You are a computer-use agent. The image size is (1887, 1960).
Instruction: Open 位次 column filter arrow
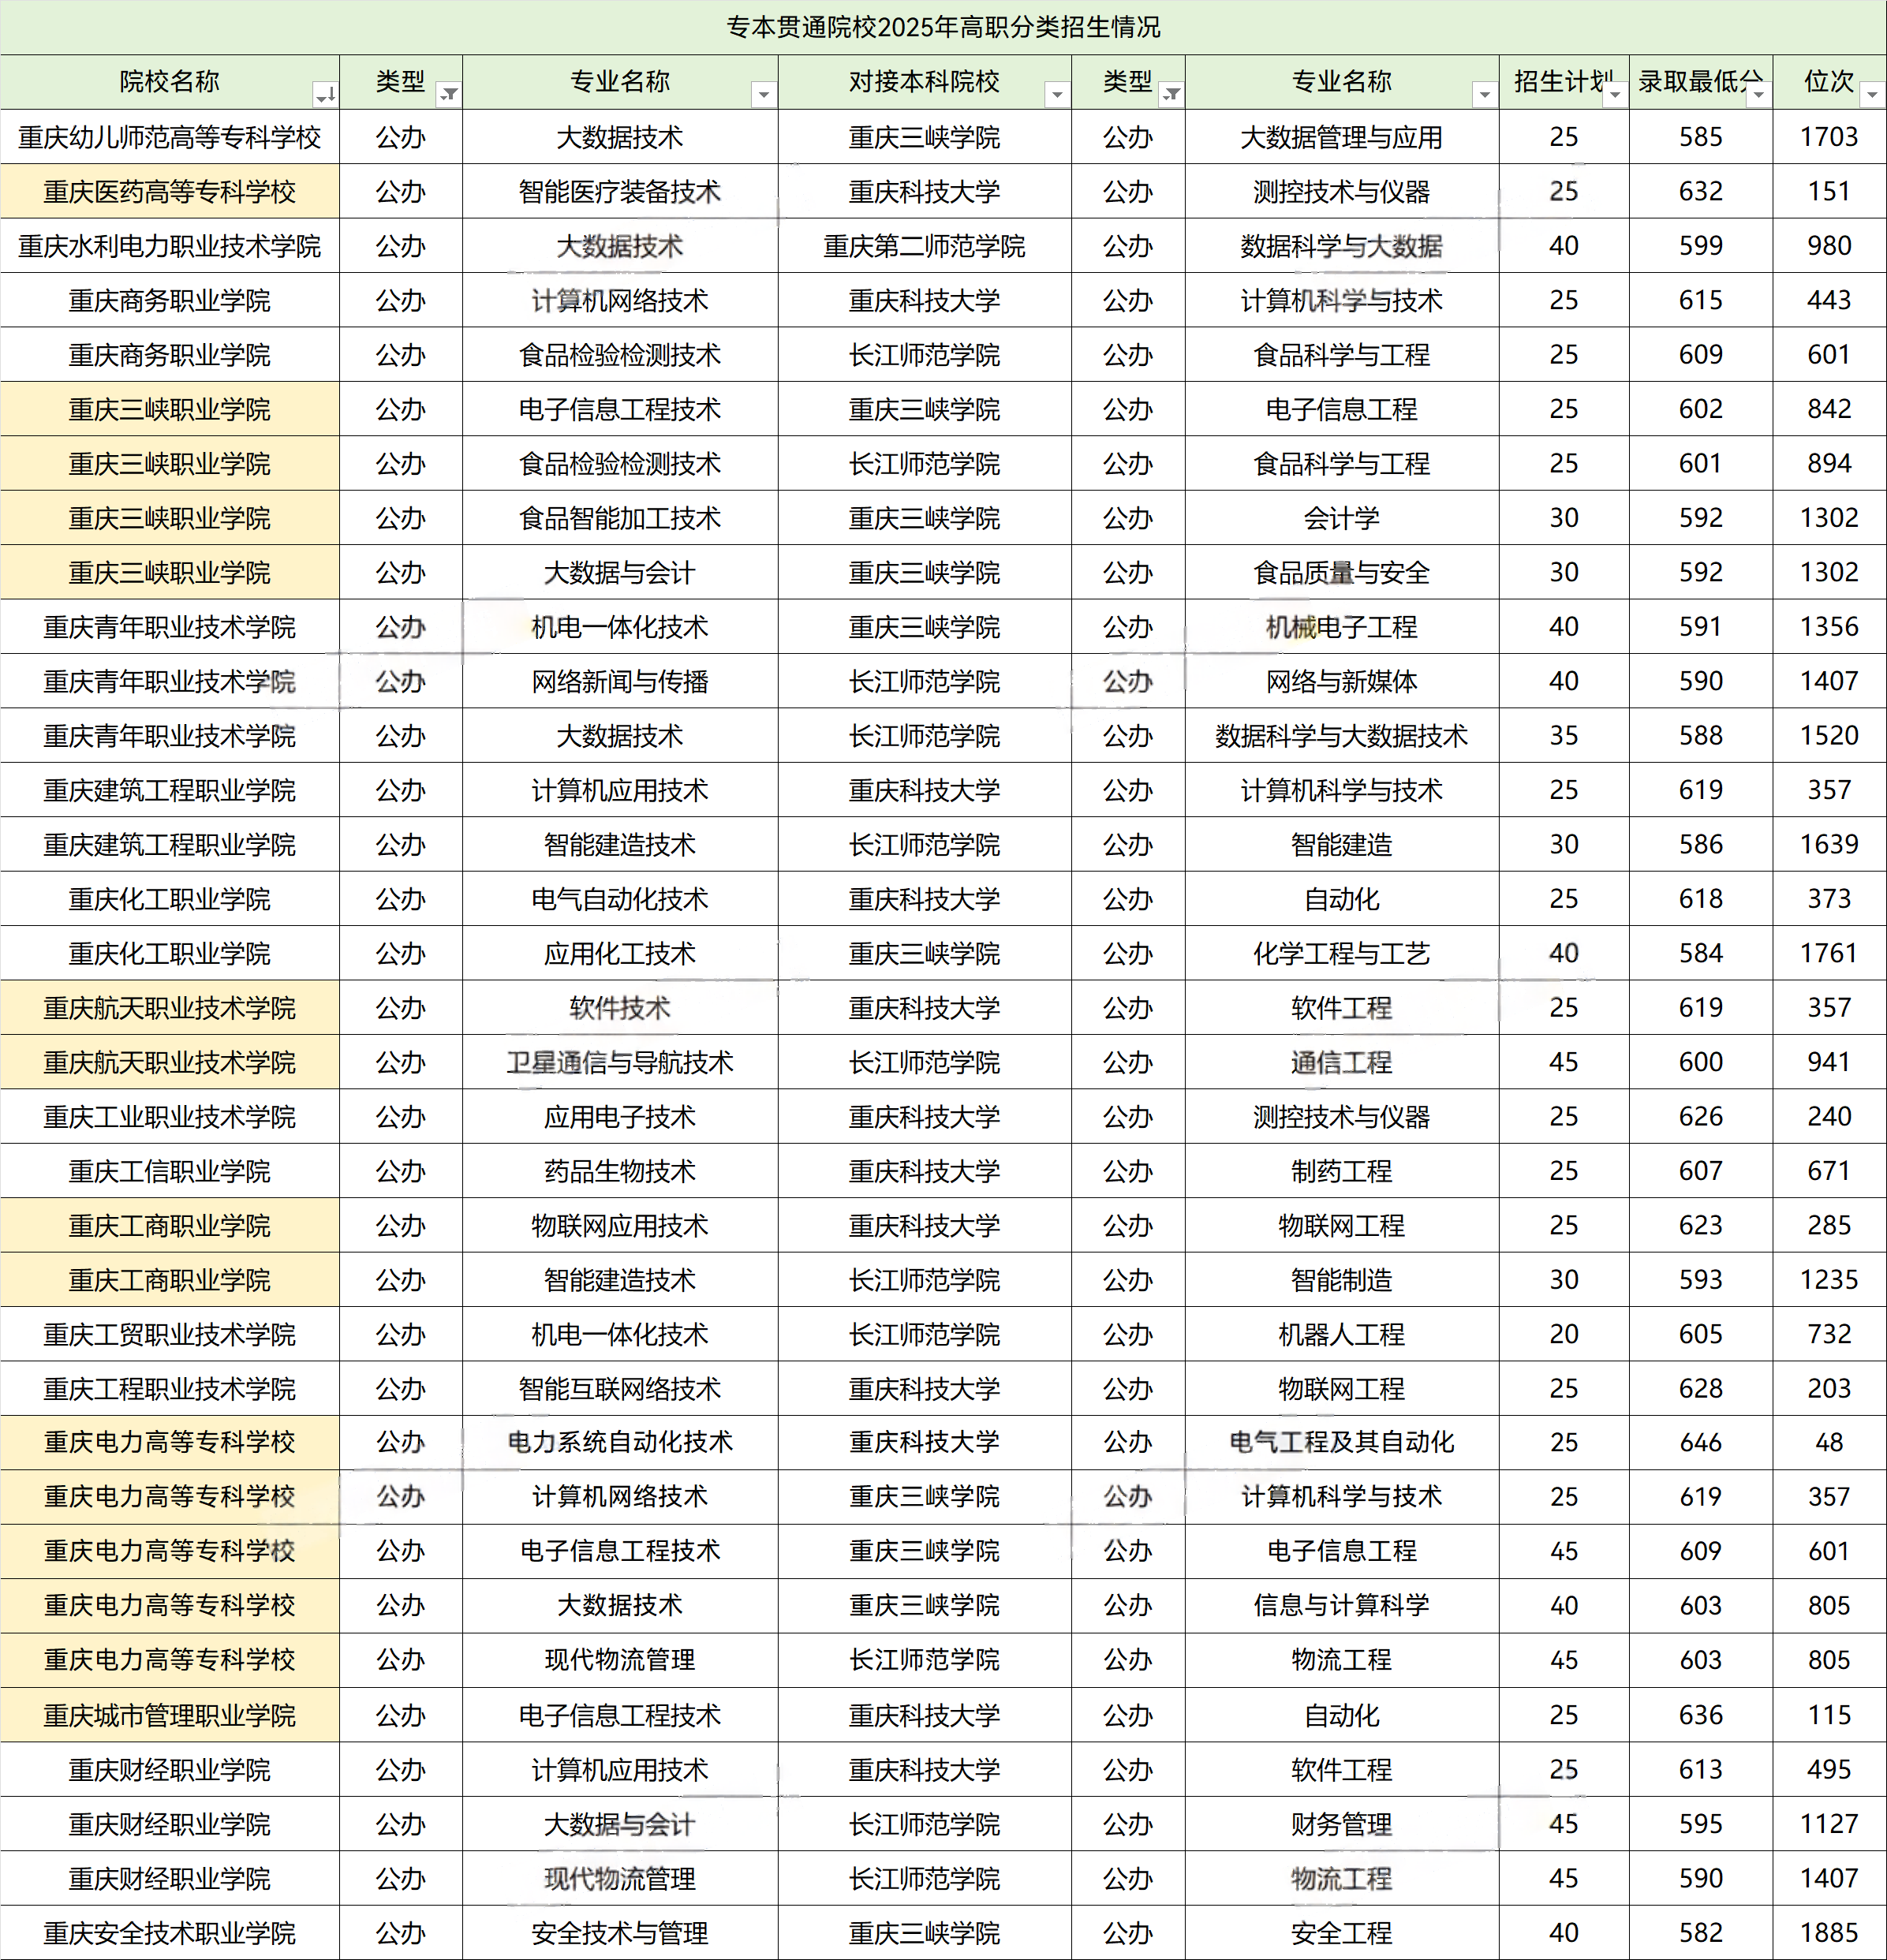[x=1871, y=95]
